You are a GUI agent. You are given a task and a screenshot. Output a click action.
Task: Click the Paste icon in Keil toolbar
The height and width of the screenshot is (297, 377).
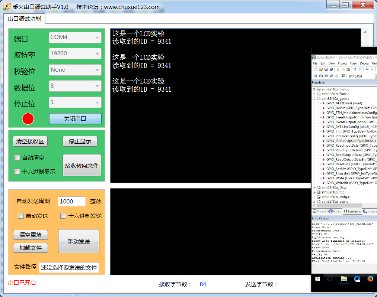[348, 69]
